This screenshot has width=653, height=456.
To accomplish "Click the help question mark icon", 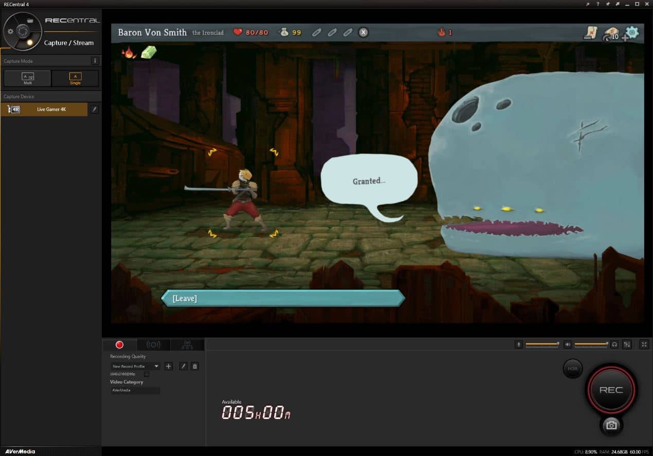I will click(x=597, y=4).
